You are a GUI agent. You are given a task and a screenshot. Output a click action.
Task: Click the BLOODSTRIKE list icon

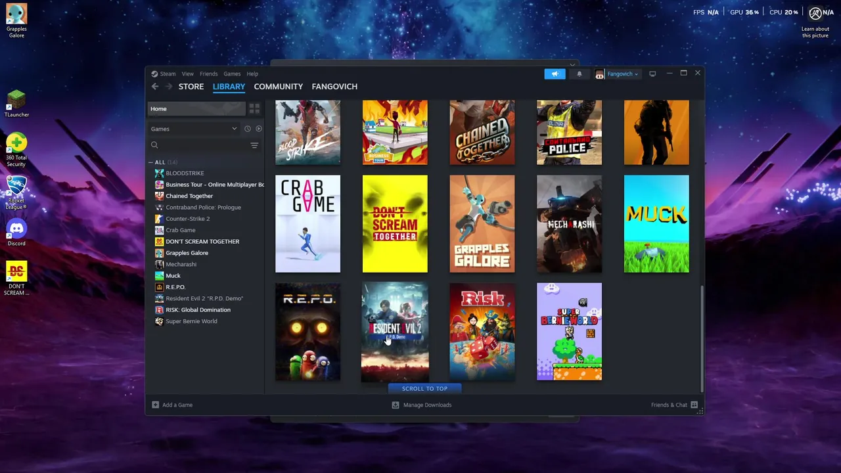pyautogui.click(x=159, y=173)
